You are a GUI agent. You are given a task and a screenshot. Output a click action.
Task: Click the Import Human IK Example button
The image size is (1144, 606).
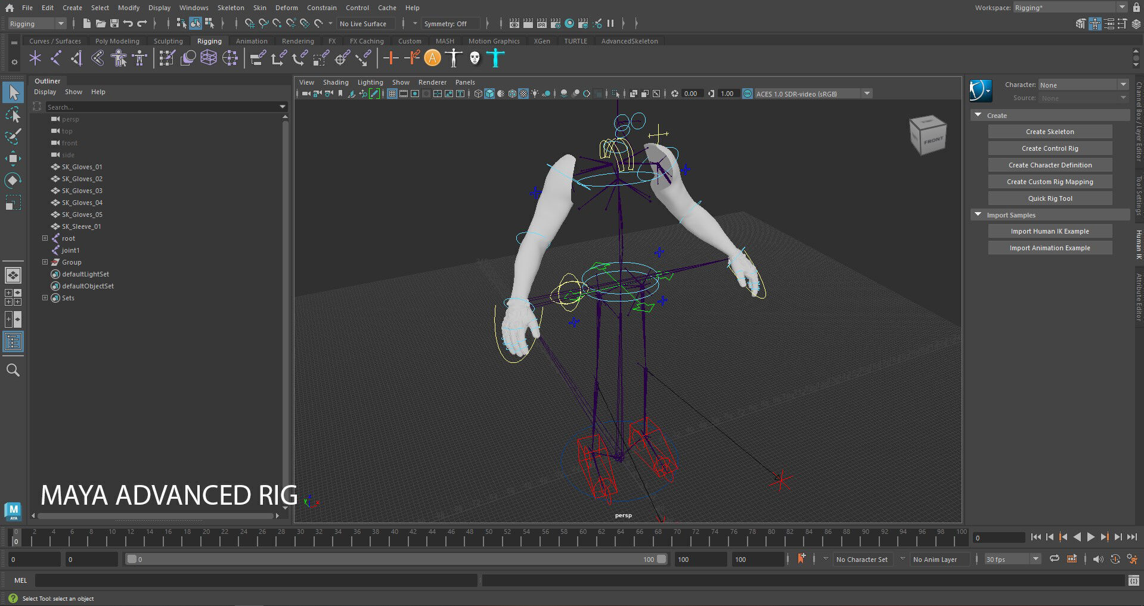(x=1050, y=231)
